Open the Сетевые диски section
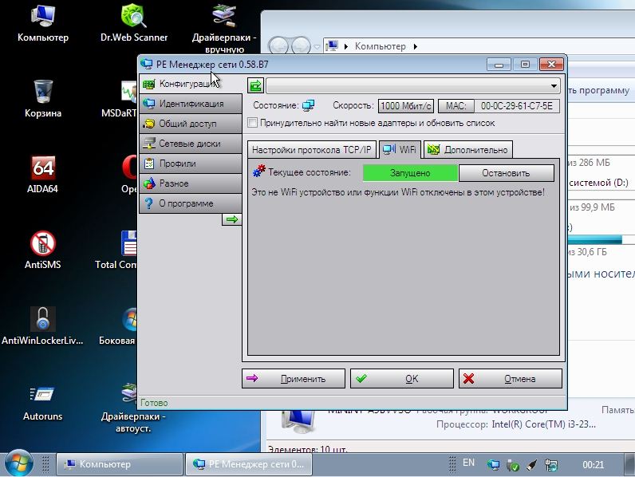635x477 pixels. click(x=190, y=144)
